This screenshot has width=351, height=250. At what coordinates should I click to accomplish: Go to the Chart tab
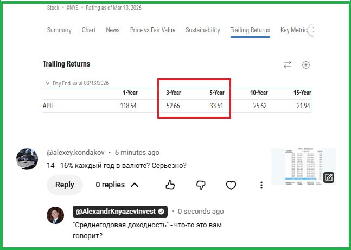tap(88, 30)
